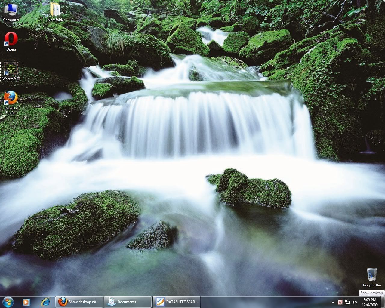Image resolution: width=385 pixels, height=308 pixels.
Task: Switch to the Firefox 'Show desktop nà...' taskbar window
Action: (79, 302)
